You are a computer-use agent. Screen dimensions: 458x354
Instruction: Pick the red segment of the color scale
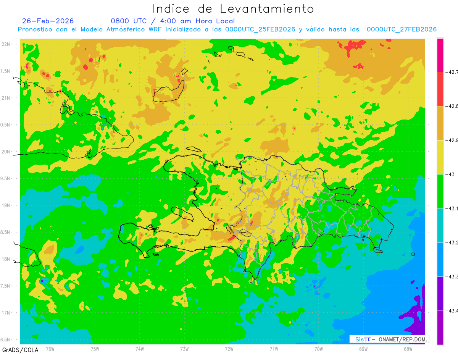click(440, 89)
